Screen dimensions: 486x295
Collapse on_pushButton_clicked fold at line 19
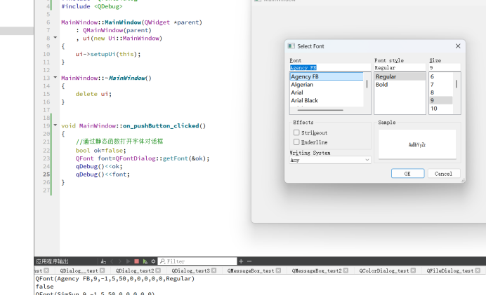55,125
